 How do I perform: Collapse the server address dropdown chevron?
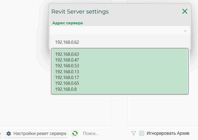coord(185,31)
